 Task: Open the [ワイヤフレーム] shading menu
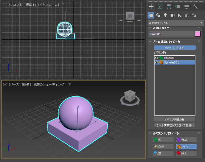[47, 5]
